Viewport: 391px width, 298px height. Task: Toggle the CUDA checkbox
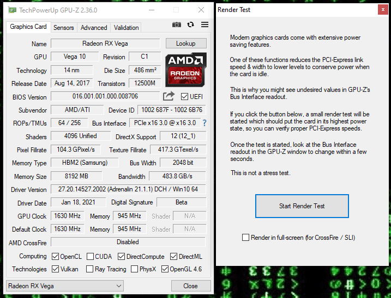[x=91, y=257]
